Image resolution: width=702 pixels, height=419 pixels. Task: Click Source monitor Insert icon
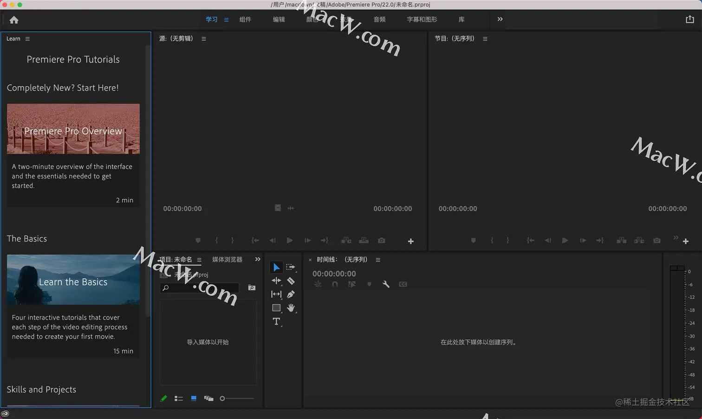coord(346,241)
